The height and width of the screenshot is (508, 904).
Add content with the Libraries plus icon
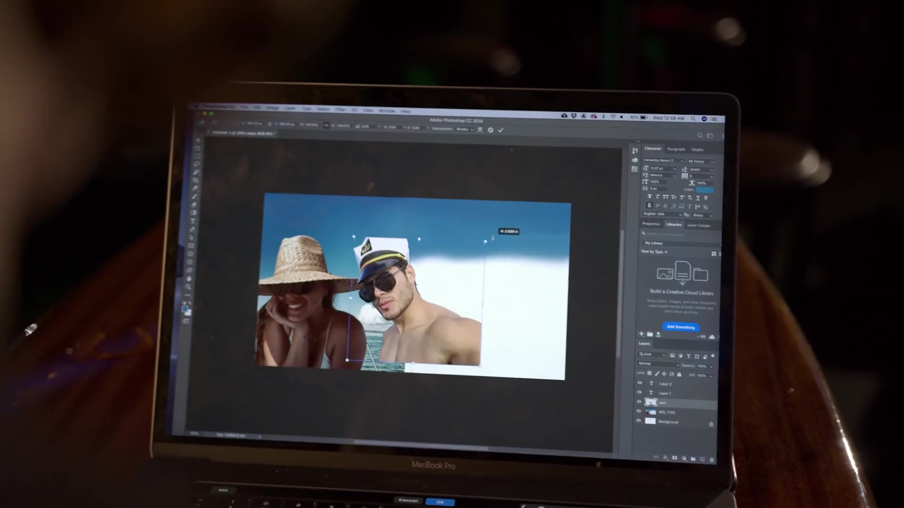pyautogui.click(x=641, y=334)
